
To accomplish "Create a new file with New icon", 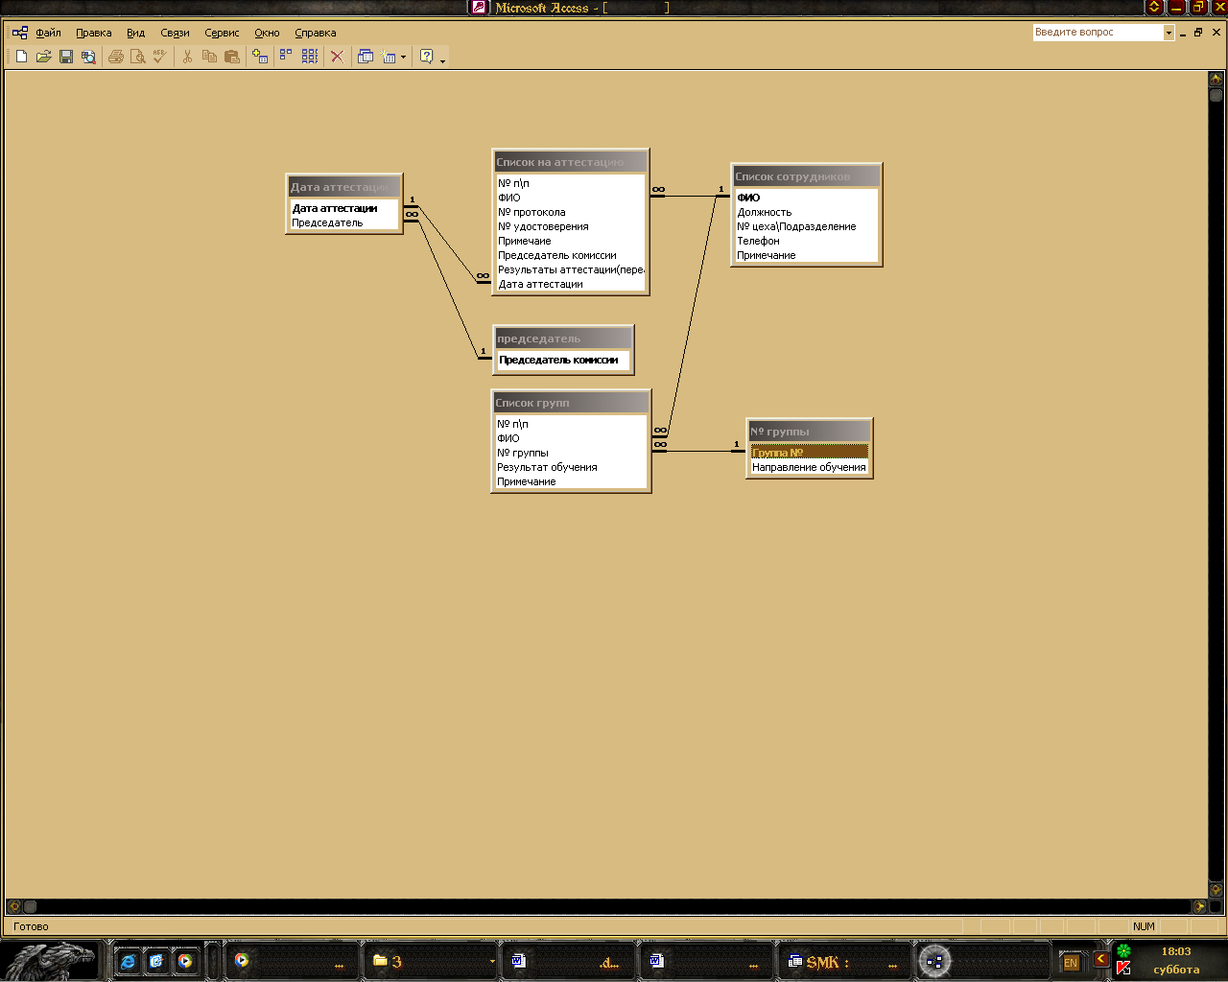I will pos(21,58).
